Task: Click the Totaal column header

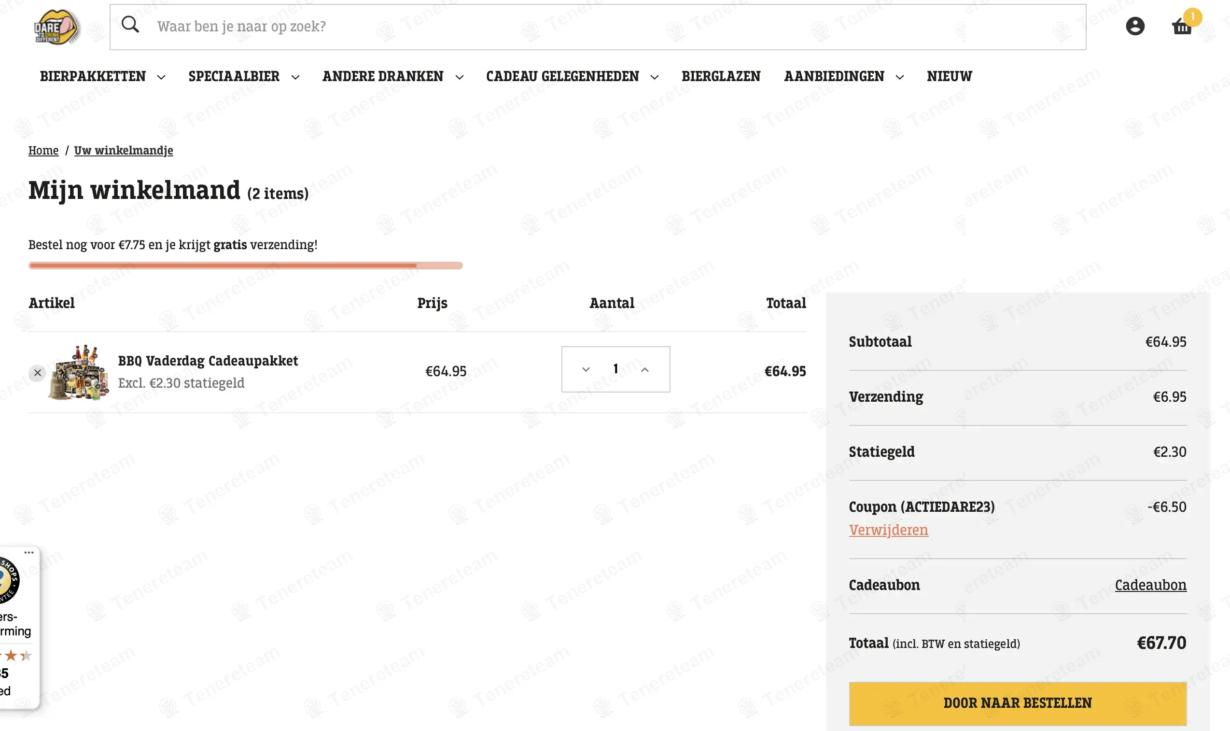Action: (786, 303)
